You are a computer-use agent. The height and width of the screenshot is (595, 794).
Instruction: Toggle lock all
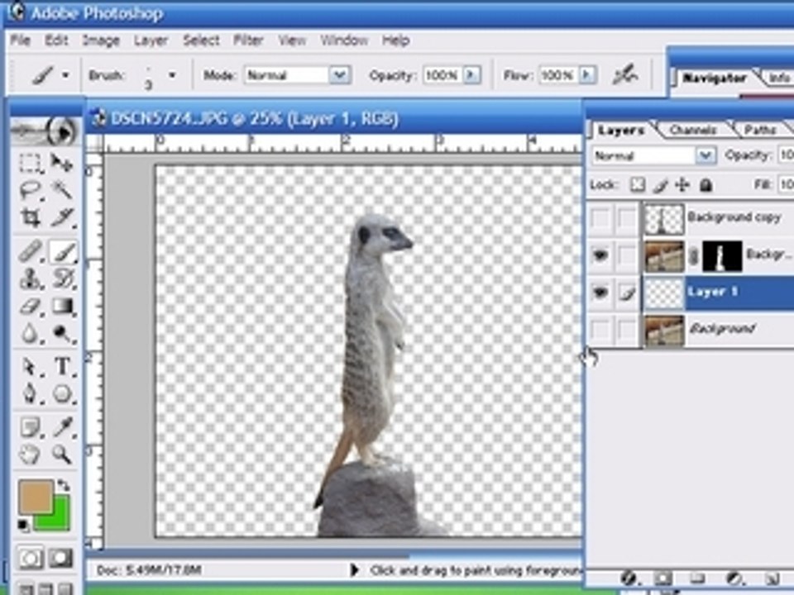click(x=706, y=185)
